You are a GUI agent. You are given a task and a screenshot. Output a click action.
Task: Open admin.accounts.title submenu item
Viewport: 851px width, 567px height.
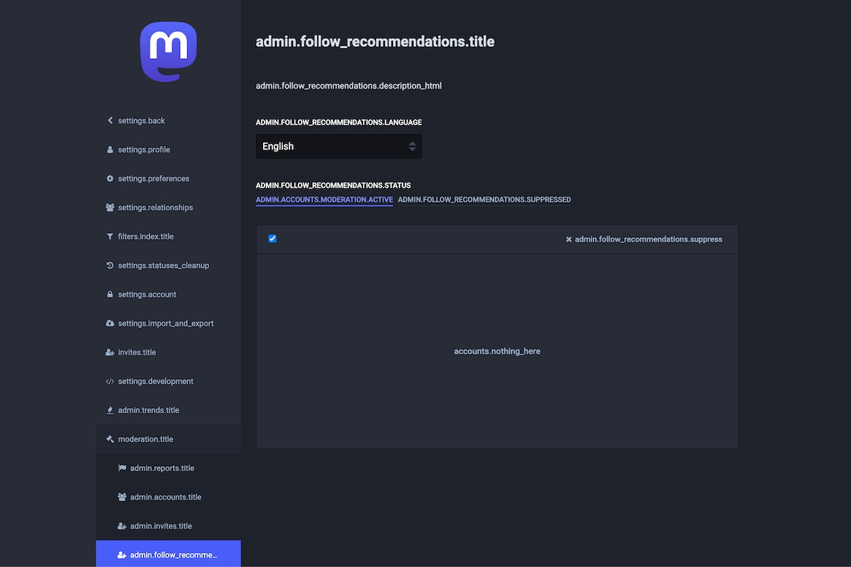pyautogui.click(x=165, y=498)
